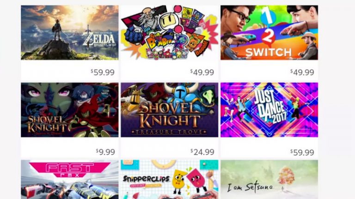Click the SWITCH title text in 1-2-Switch art
Viewport: 355px width, 199px height.
click(269, 53)
